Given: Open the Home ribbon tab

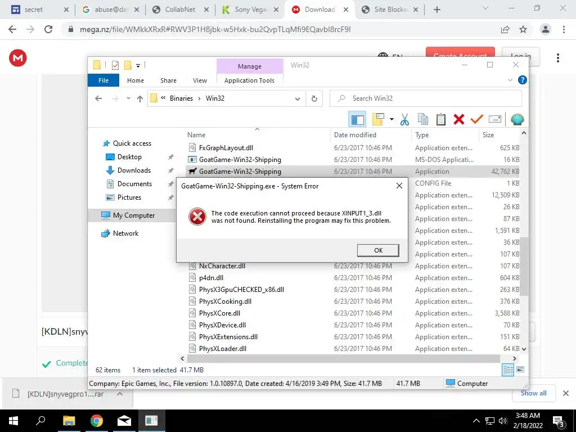Looking at the screenshot, I should pos(136,80).
